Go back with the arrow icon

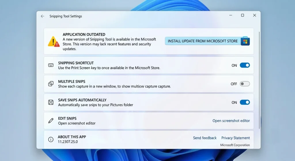(43, 16)
